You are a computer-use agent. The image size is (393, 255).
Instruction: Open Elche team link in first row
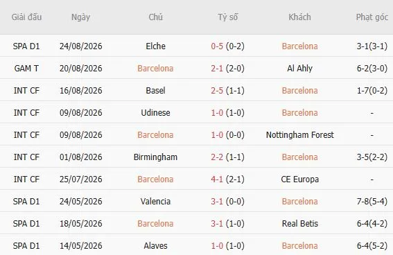pyautogui.click(x=155, y=46)
